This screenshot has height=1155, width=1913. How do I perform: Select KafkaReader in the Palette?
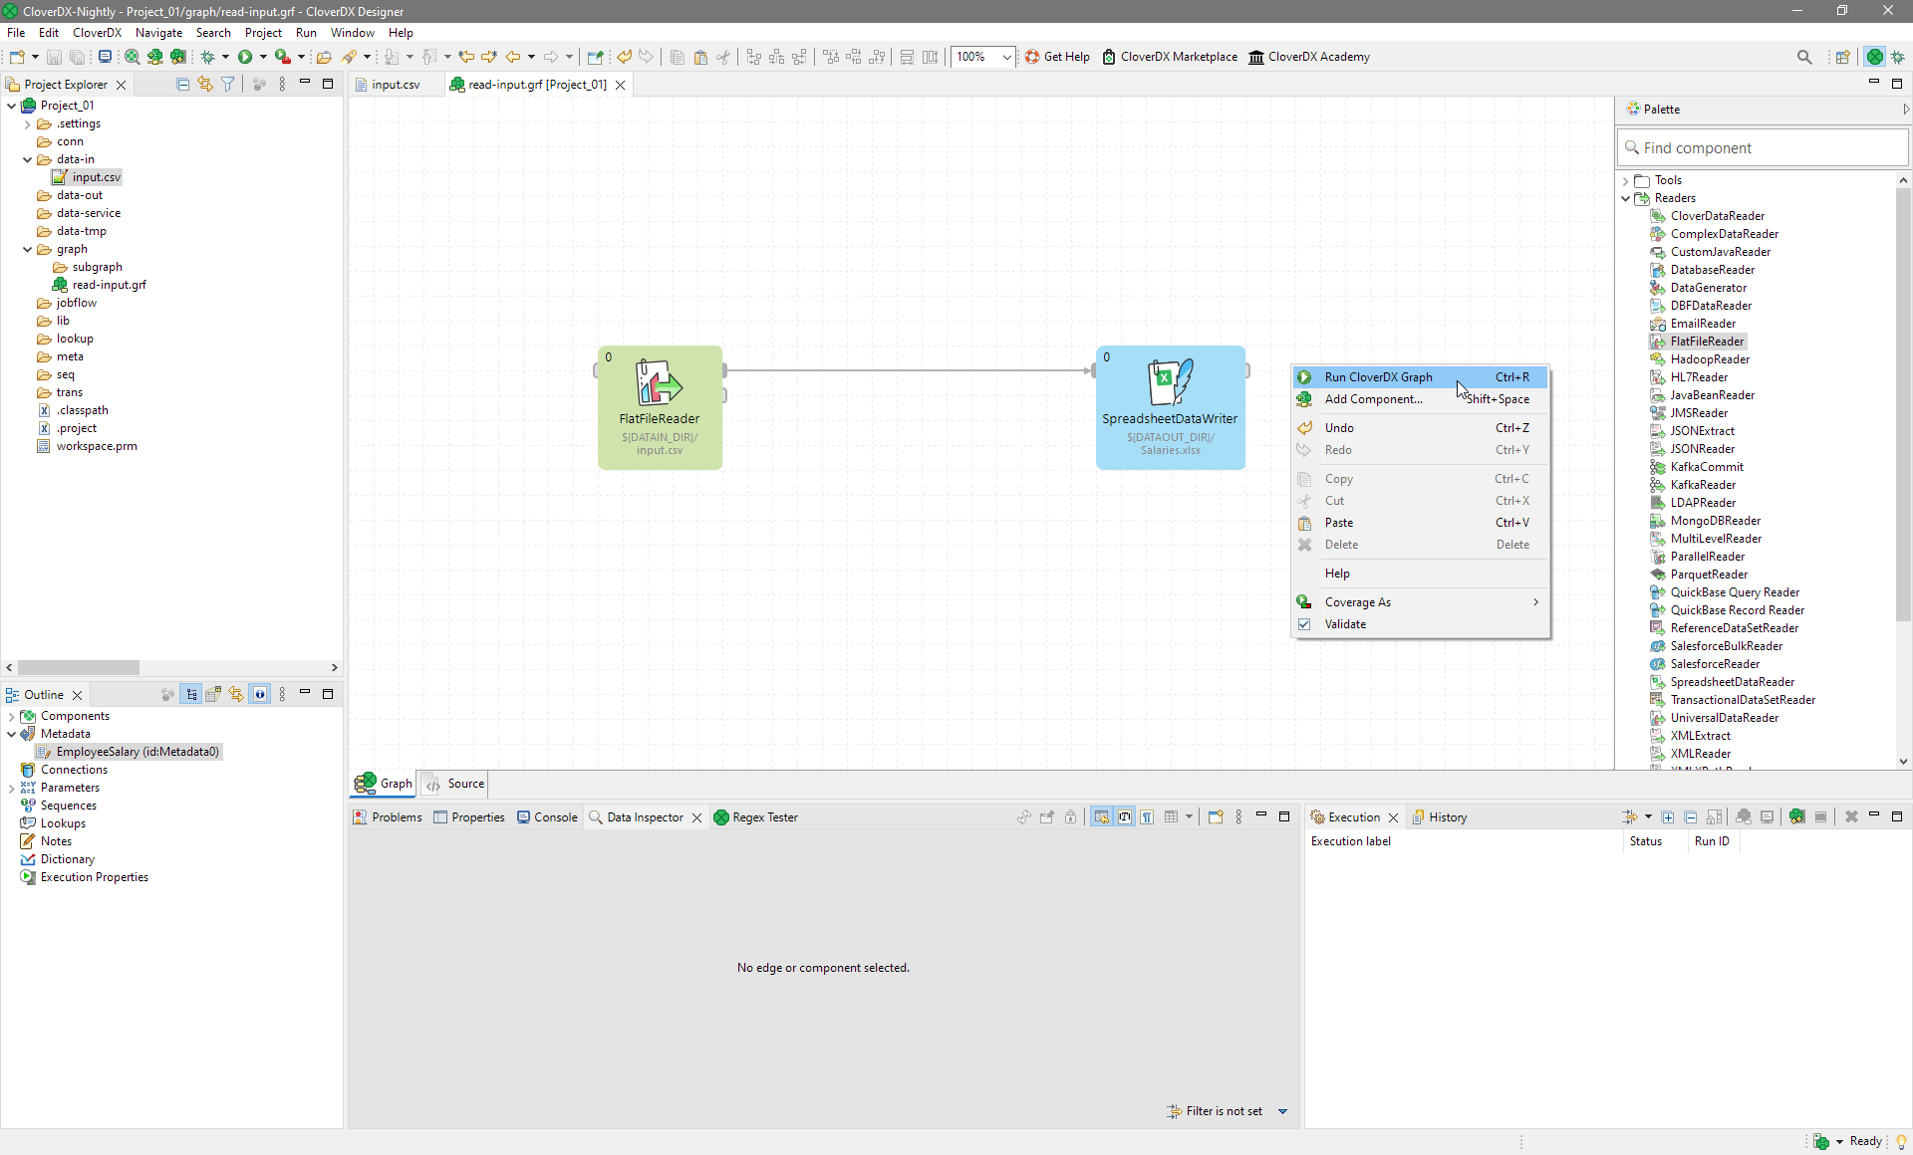[x=1702, y=485]
